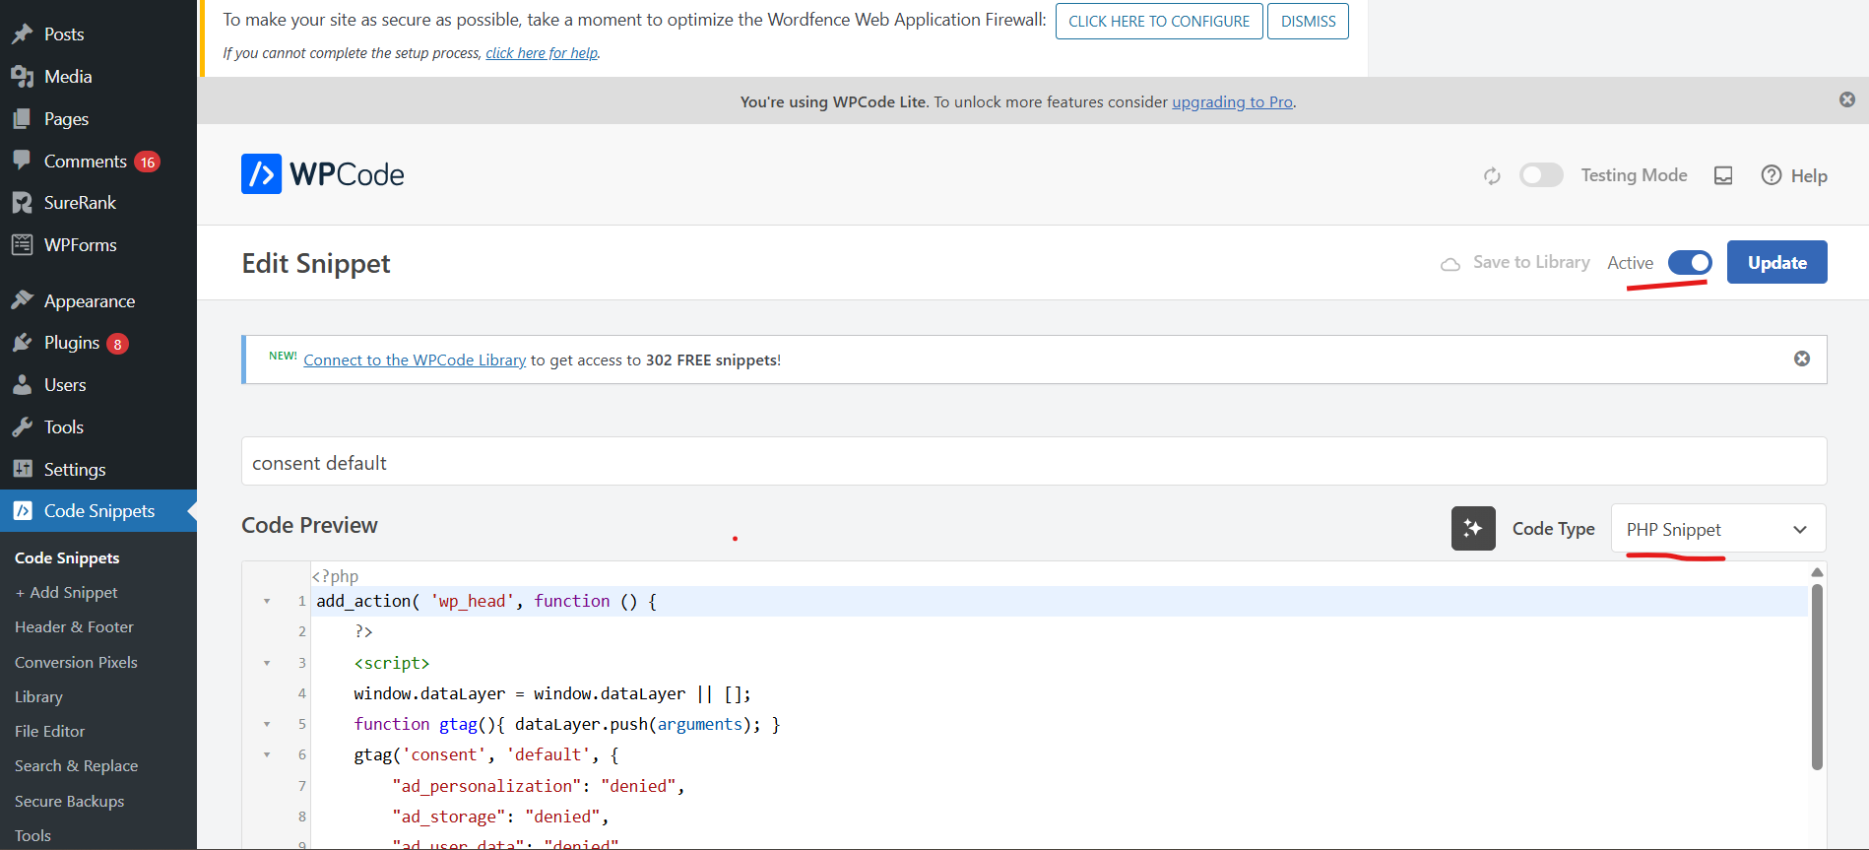Select Search & Replace submenu item

pyautogui.click(x=76, y=765)
